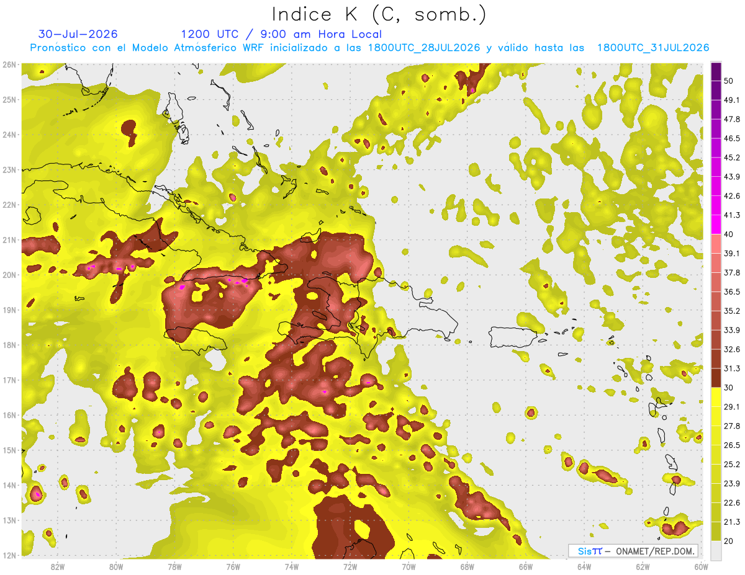Click the 68W longitude label
The height and width of the screenshot is (575, 745).
467,566
